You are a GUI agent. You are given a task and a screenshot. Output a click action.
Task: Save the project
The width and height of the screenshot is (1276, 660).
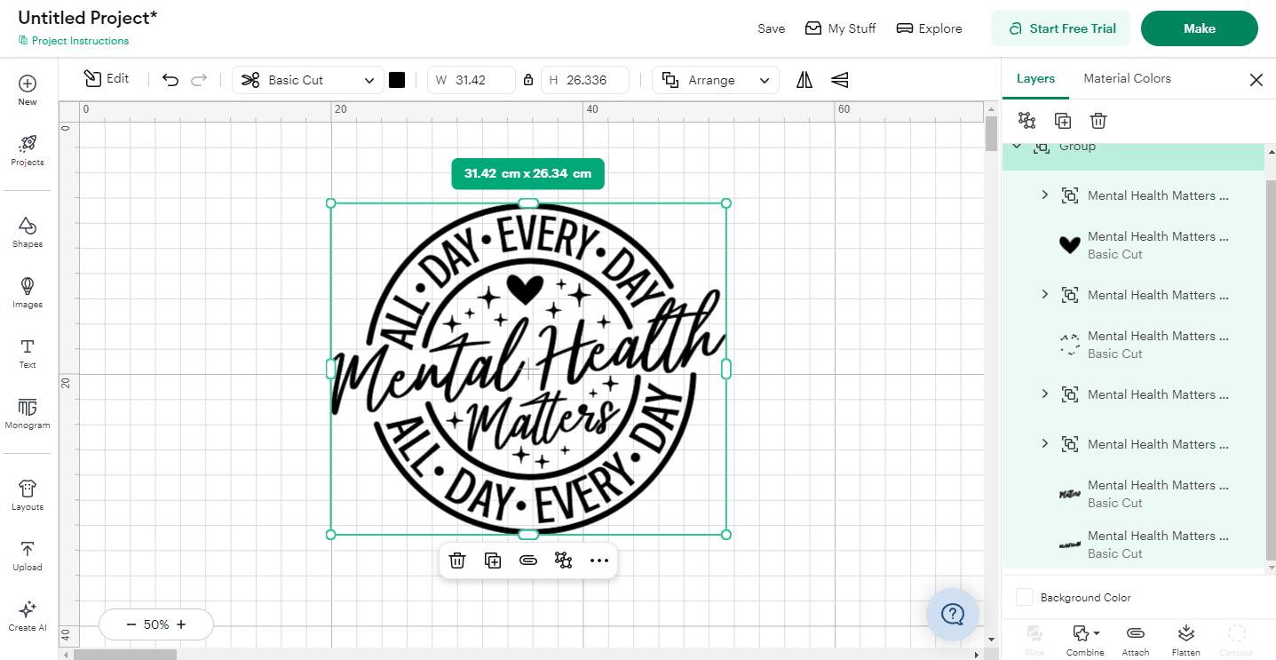tap(771, 28)
